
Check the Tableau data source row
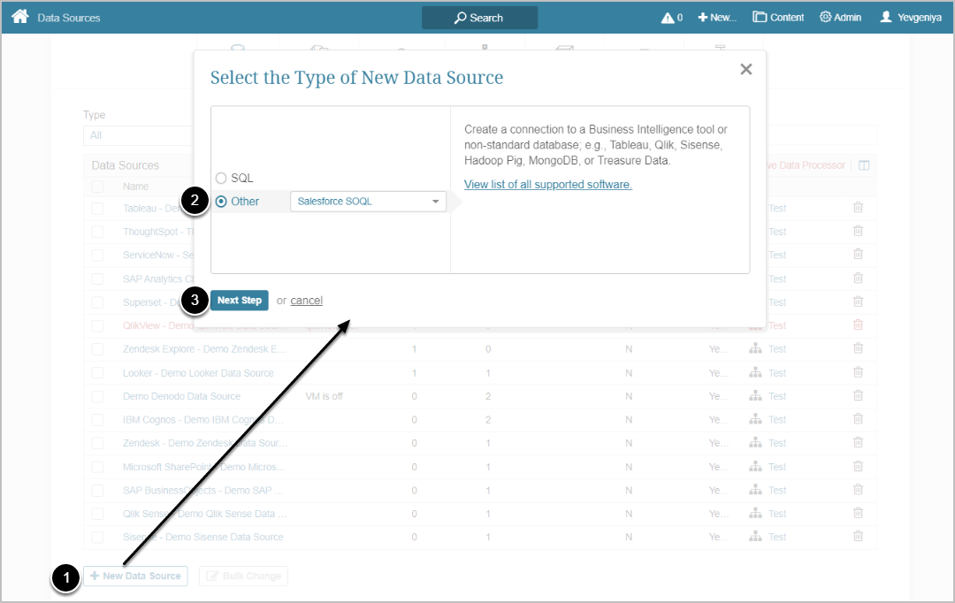point(97,209)
